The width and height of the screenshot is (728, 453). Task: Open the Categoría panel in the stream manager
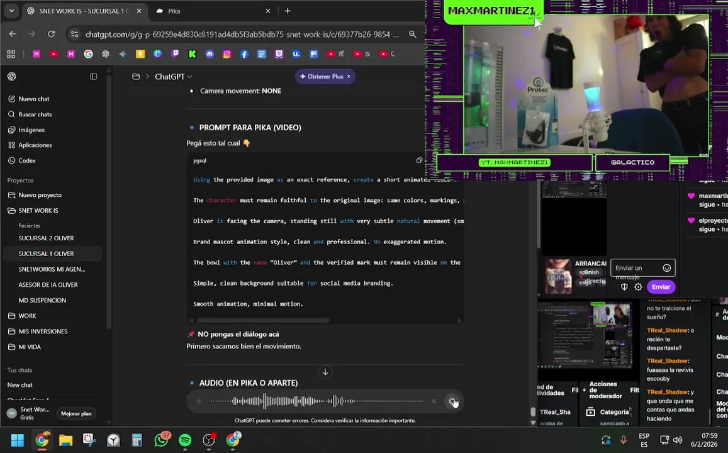608,411
